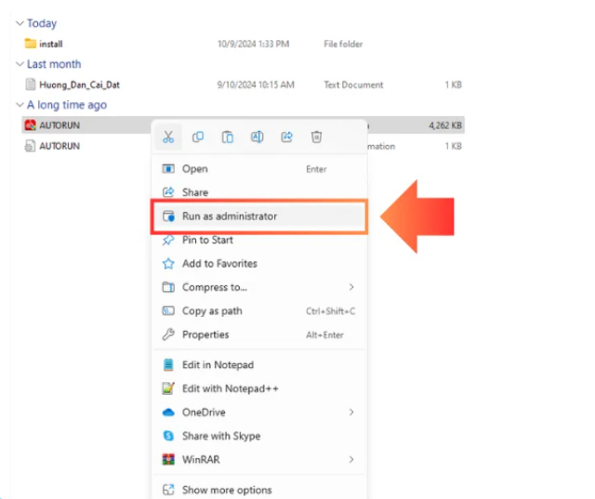This screenshot has height=499, width=595.
Task: Open the OneDrive submenu entry
Action: point(204,412)
